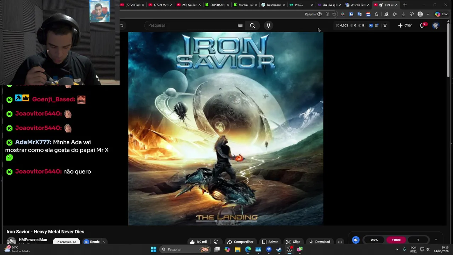Image resolution: width=453 pixels, height=255 pixels.
Task: Switch to the (2722) FEAR tab
Action: click(132, 5)
